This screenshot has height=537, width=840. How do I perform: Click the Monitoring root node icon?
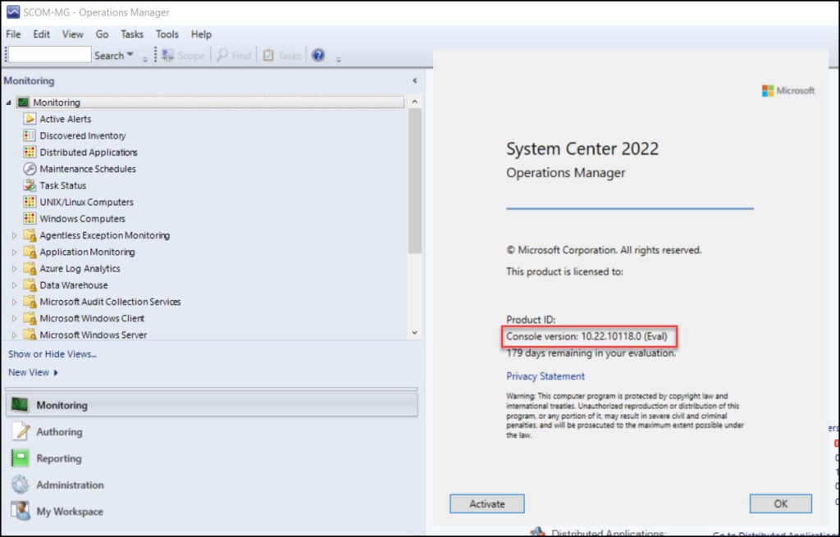22,102
